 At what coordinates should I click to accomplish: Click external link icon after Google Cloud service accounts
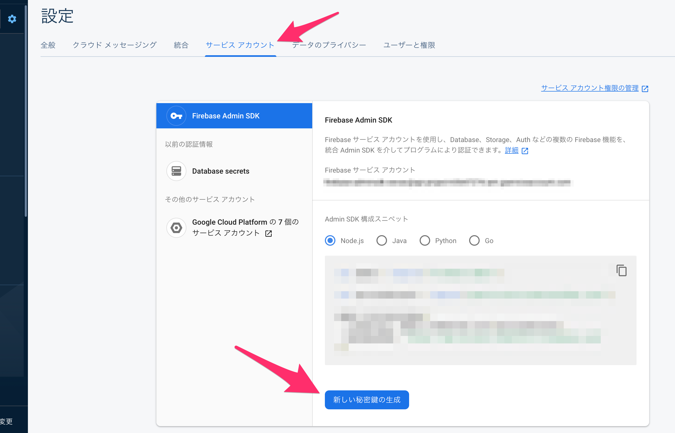tap(269, 233)
